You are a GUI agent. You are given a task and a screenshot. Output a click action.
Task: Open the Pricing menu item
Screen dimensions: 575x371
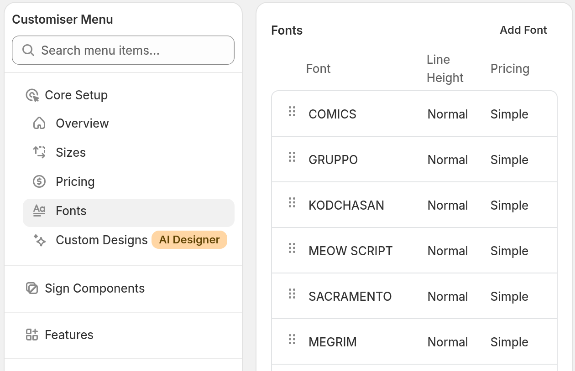pyautogui.click(x=129, y=182)
